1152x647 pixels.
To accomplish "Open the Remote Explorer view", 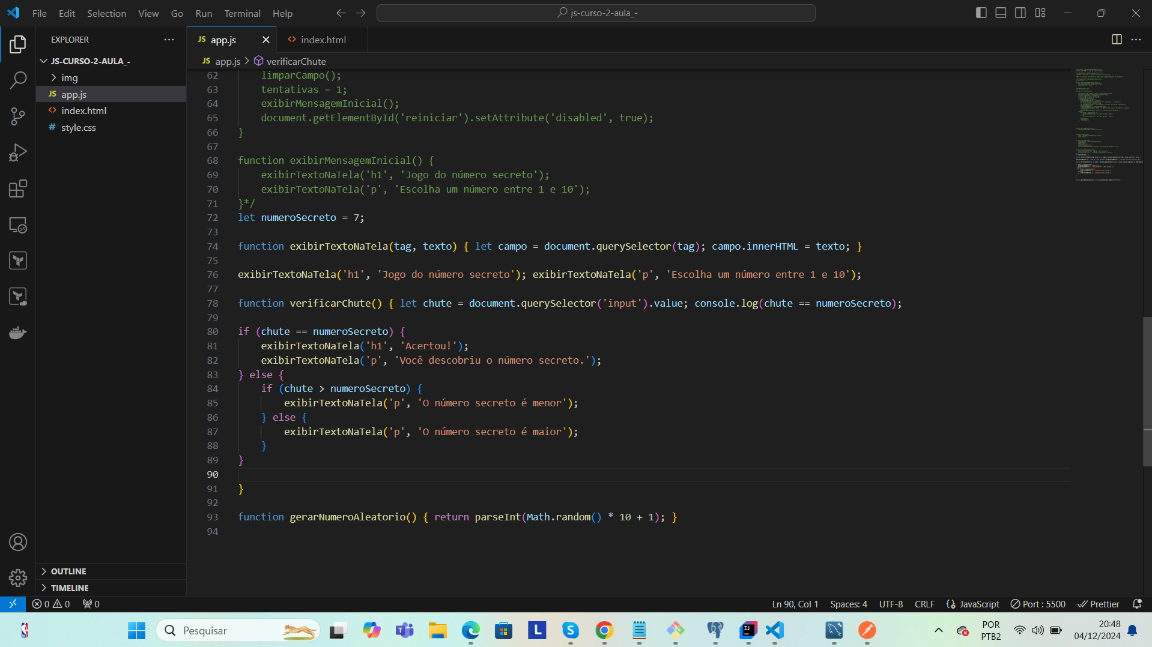I will [18, 225].
